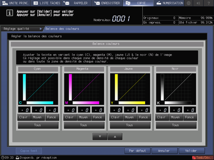This screenshot has width=214, height=160.
Task: Click the Cyan Moyen value field
Action: [x=38, y=110]
